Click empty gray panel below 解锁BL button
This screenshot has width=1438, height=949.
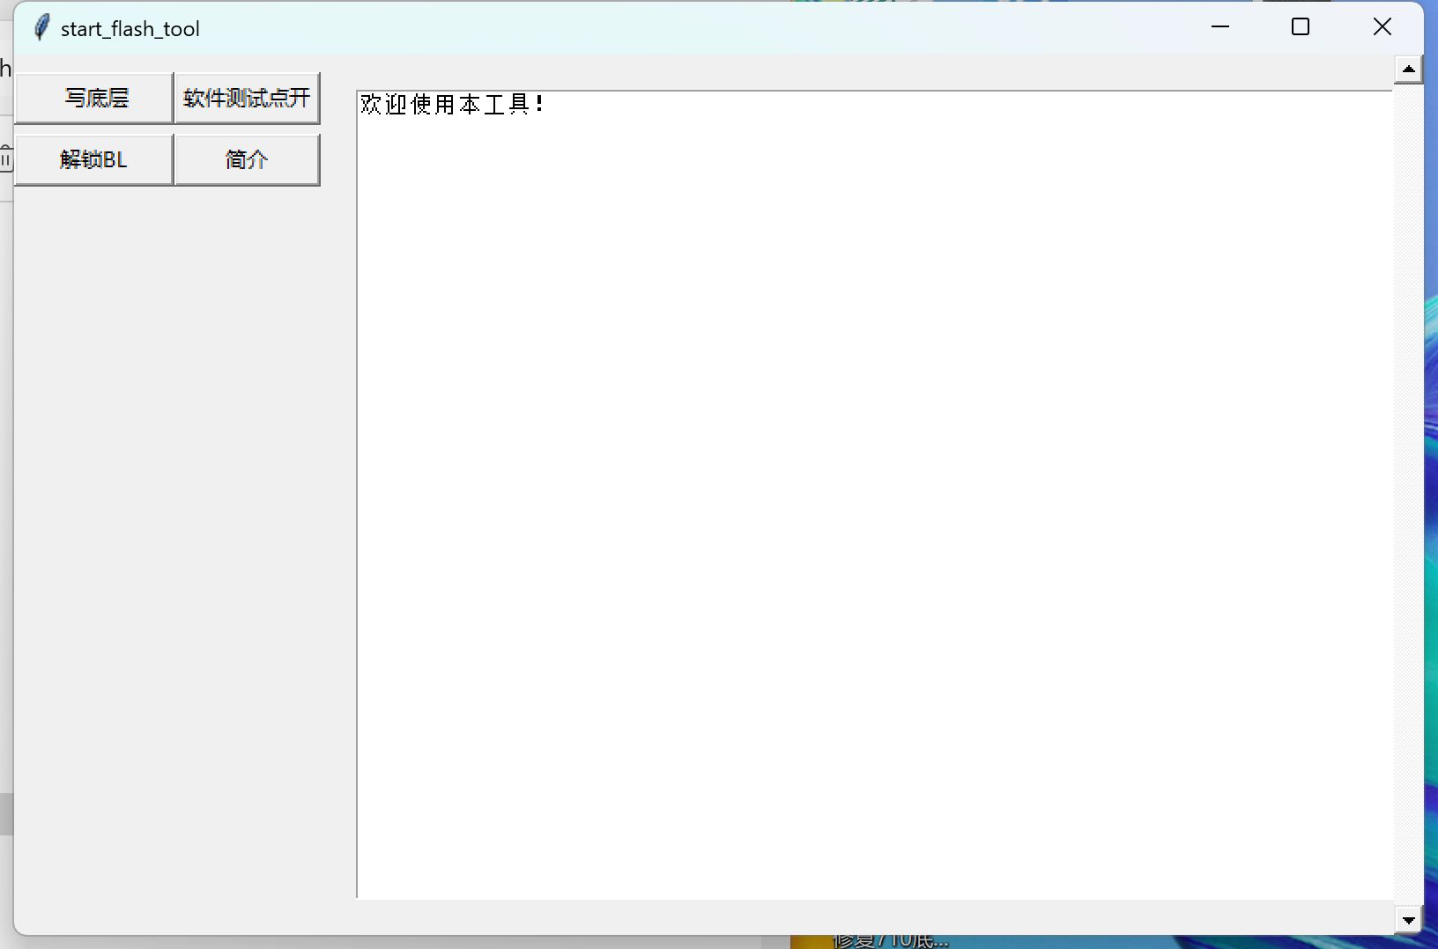(x=176, y=528)
